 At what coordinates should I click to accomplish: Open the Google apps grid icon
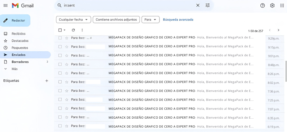click(282, 6)
